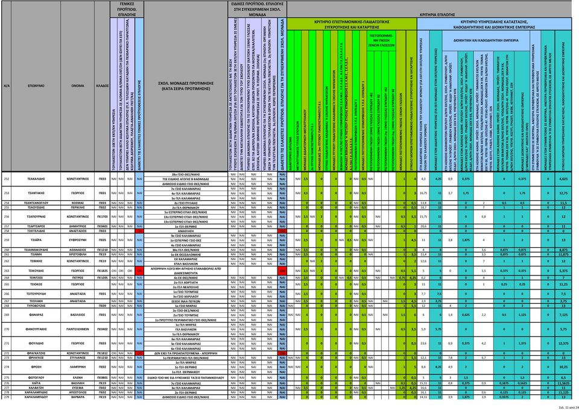Click the ΕΕΕΕΚ ΙΝΑΑ ΠΕΥΚΩΝ school cell
The height and width of the screenshot is (410, 579).
point(186,301)
